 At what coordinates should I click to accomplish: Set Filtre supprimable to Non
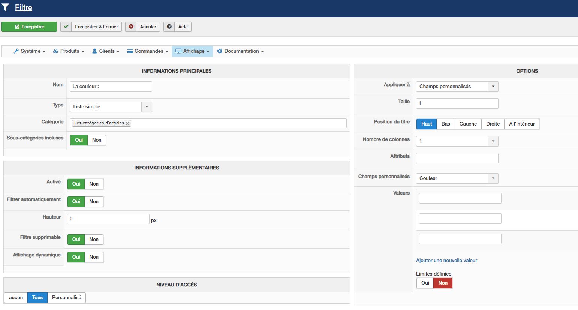click(x=94, y=240)
